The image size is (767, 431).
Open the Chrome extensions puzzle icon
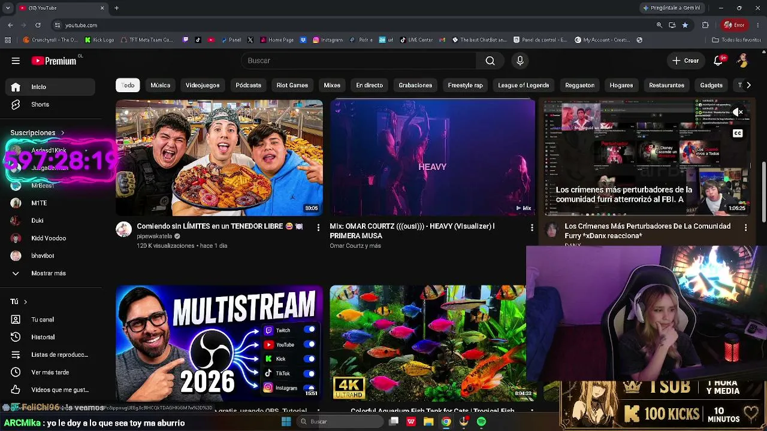pyautogui.click(x=705, y=25)
